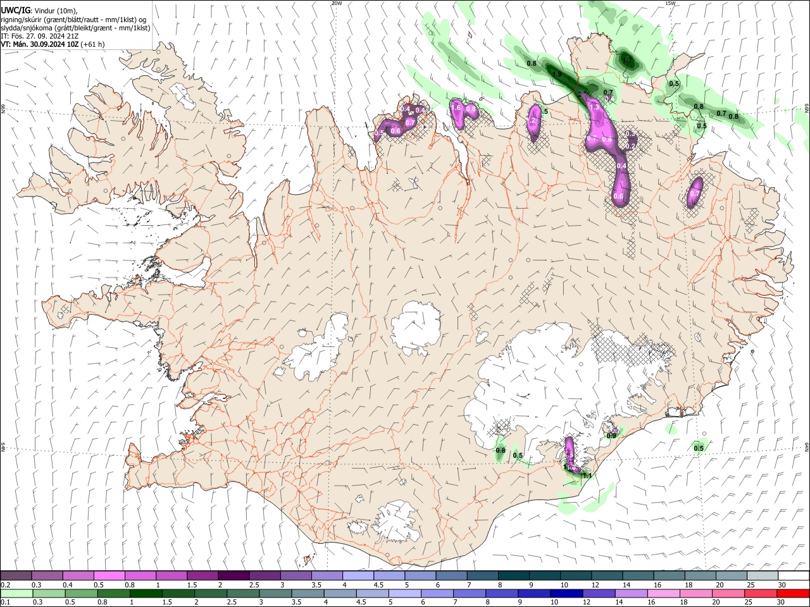Click the 'rigning/skúrir' legend description line

[x=73, y=20]
